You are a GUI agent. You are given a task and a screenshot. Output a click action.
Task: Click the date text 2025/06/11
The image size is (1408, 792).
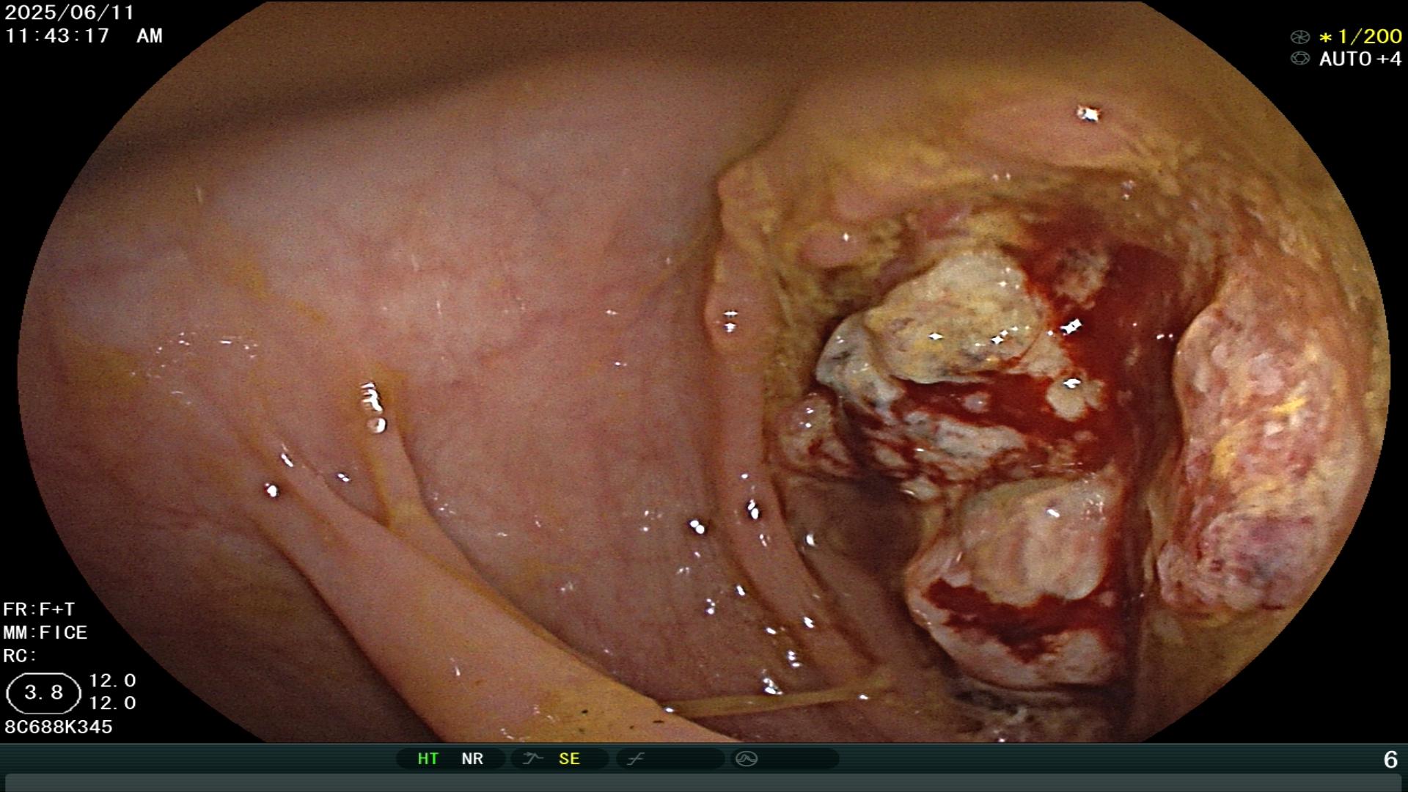click(x=70, y=12)
